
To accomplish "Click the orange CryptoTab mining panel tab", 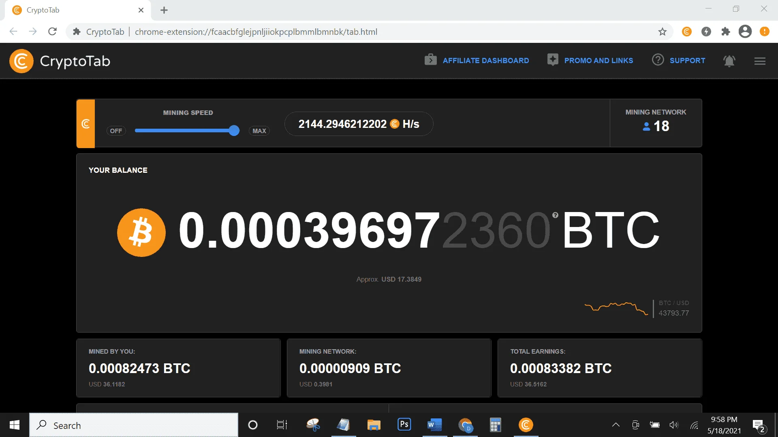I will (x=85, y=123).
